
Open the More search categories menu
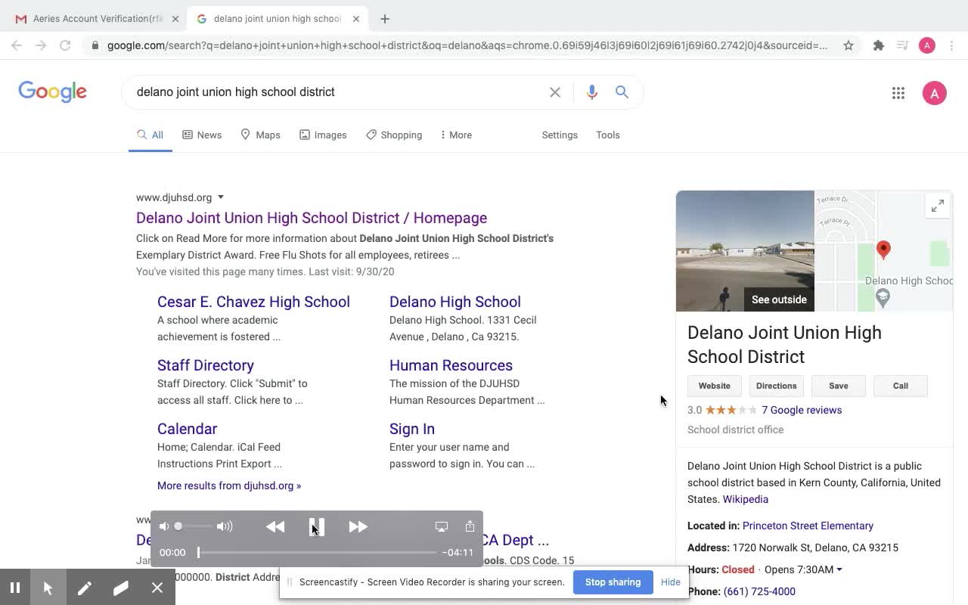456,135
